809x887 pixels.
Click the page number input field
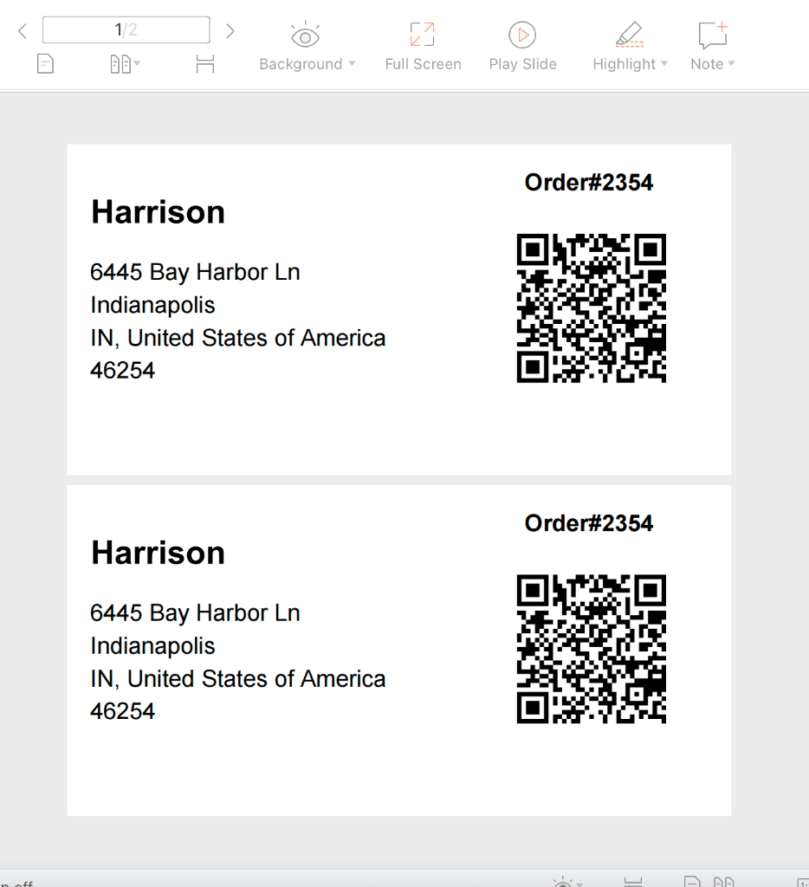(x=126, y=30)
